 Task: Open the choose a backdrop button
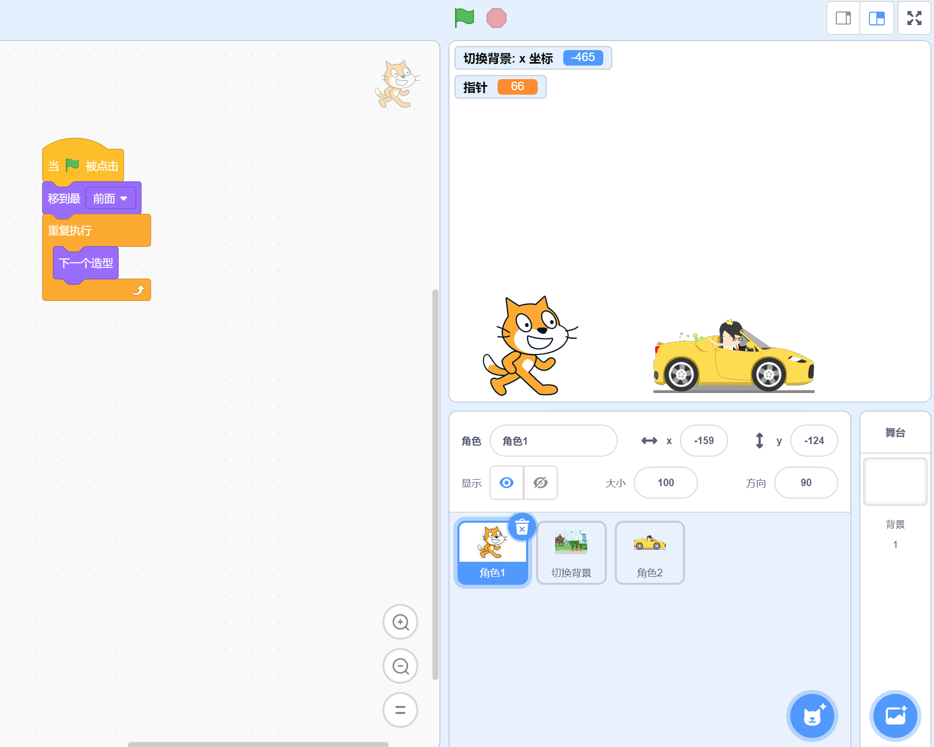(895, 716)
